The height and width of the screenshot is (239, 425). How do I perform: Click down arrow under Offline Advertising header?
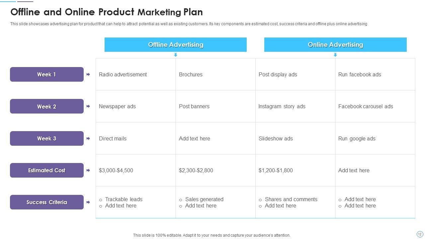click(x=176, y=55)
